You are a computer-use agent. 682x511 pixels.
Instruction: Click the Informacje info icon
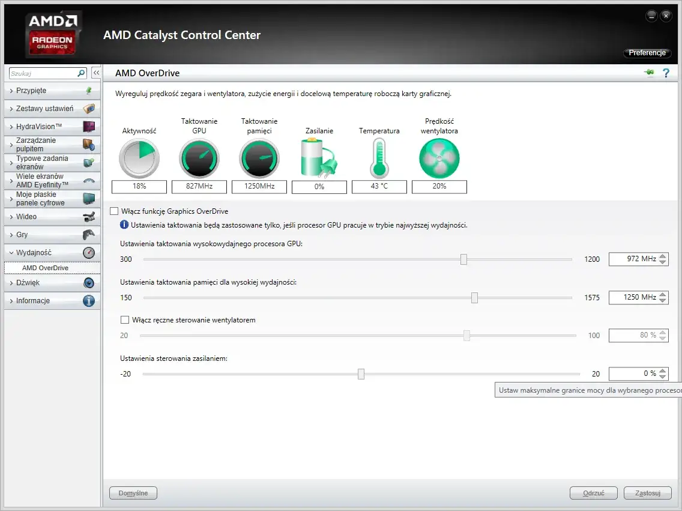tap(89, 301)
